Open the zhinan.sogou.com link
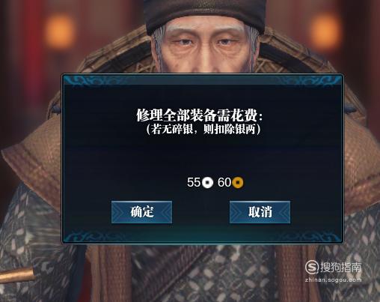 point(333,280)
